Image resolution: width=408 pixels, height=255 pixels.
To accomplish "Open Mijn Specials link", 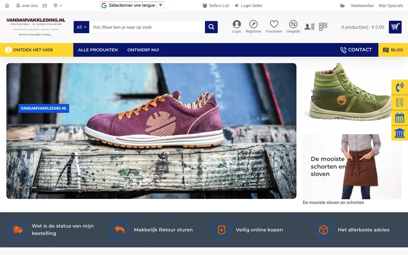I will point(391,6).
